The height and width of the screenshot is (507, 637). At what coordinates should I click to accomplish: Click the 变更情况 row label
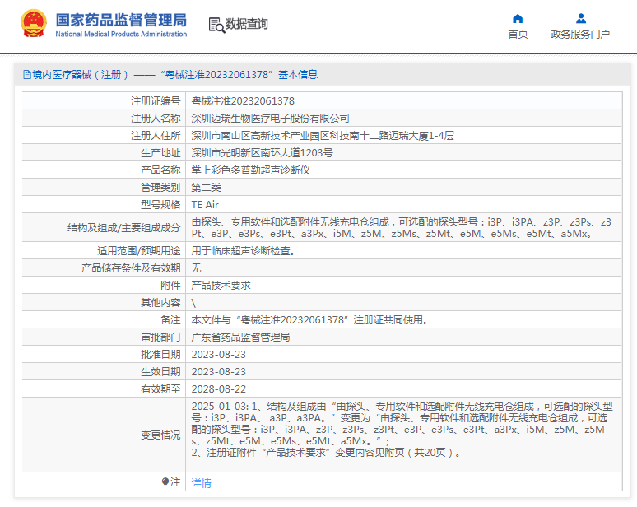coord(160,435)
